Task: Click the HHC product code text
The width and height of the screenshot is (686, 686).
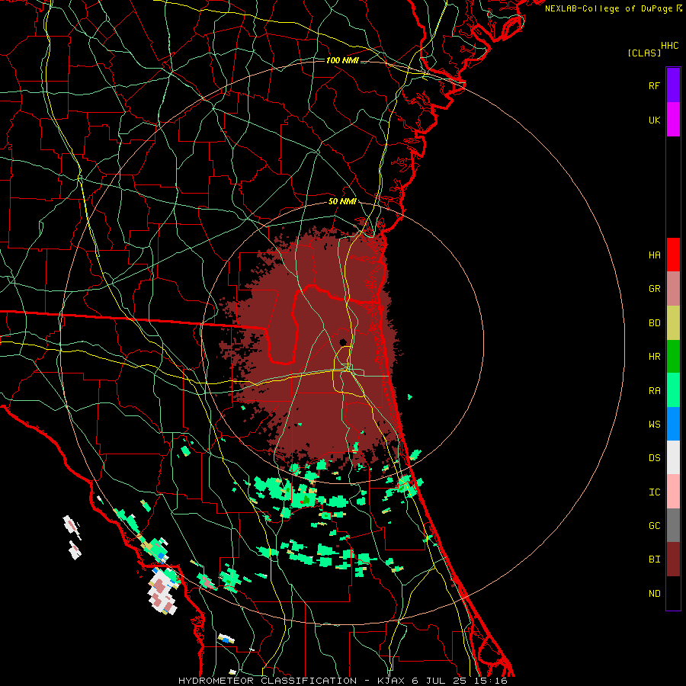Action: click(670, 46)
